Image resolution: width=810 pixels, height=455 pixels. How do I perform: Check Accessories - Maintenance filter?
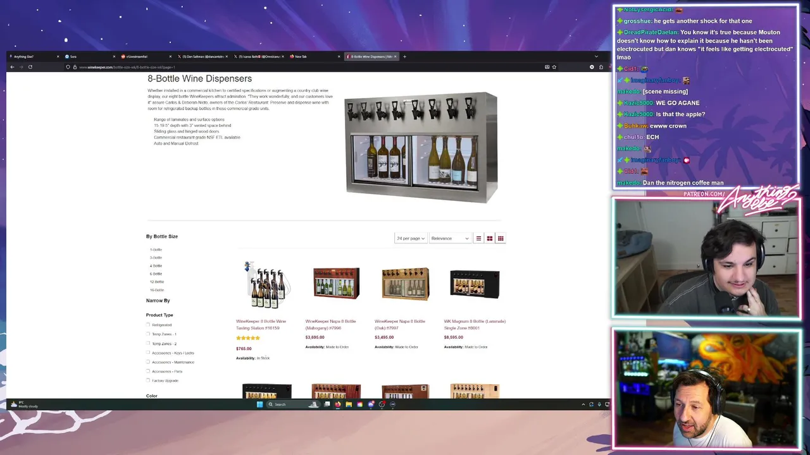pos(148,362)
